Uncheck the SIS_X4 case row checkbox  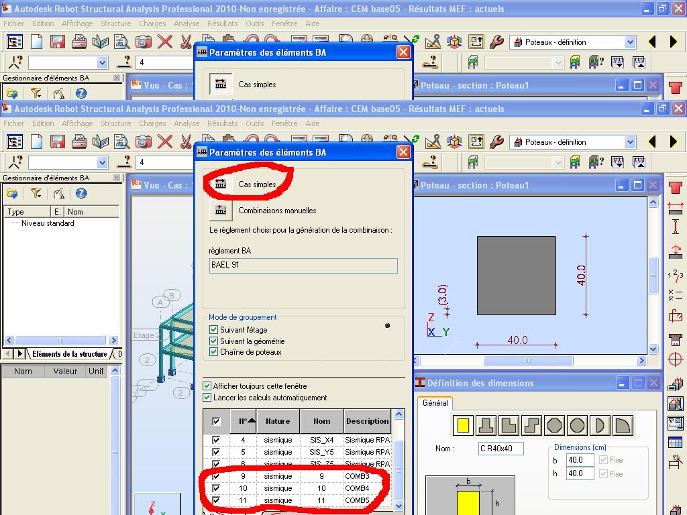(216, 440)
